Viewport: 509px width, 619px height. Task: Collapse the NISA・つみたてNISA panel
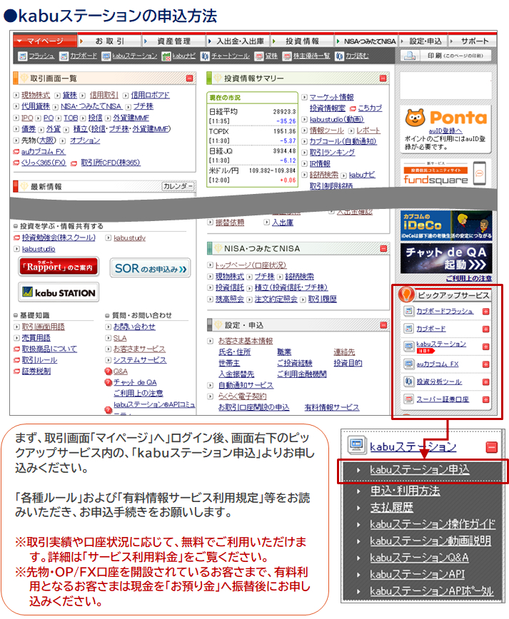[383, 248]
